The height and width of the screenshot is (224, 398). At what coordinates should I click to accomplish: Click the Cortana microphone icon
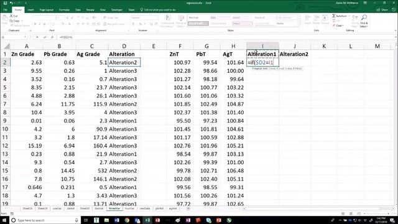click(x=76, y=220)
